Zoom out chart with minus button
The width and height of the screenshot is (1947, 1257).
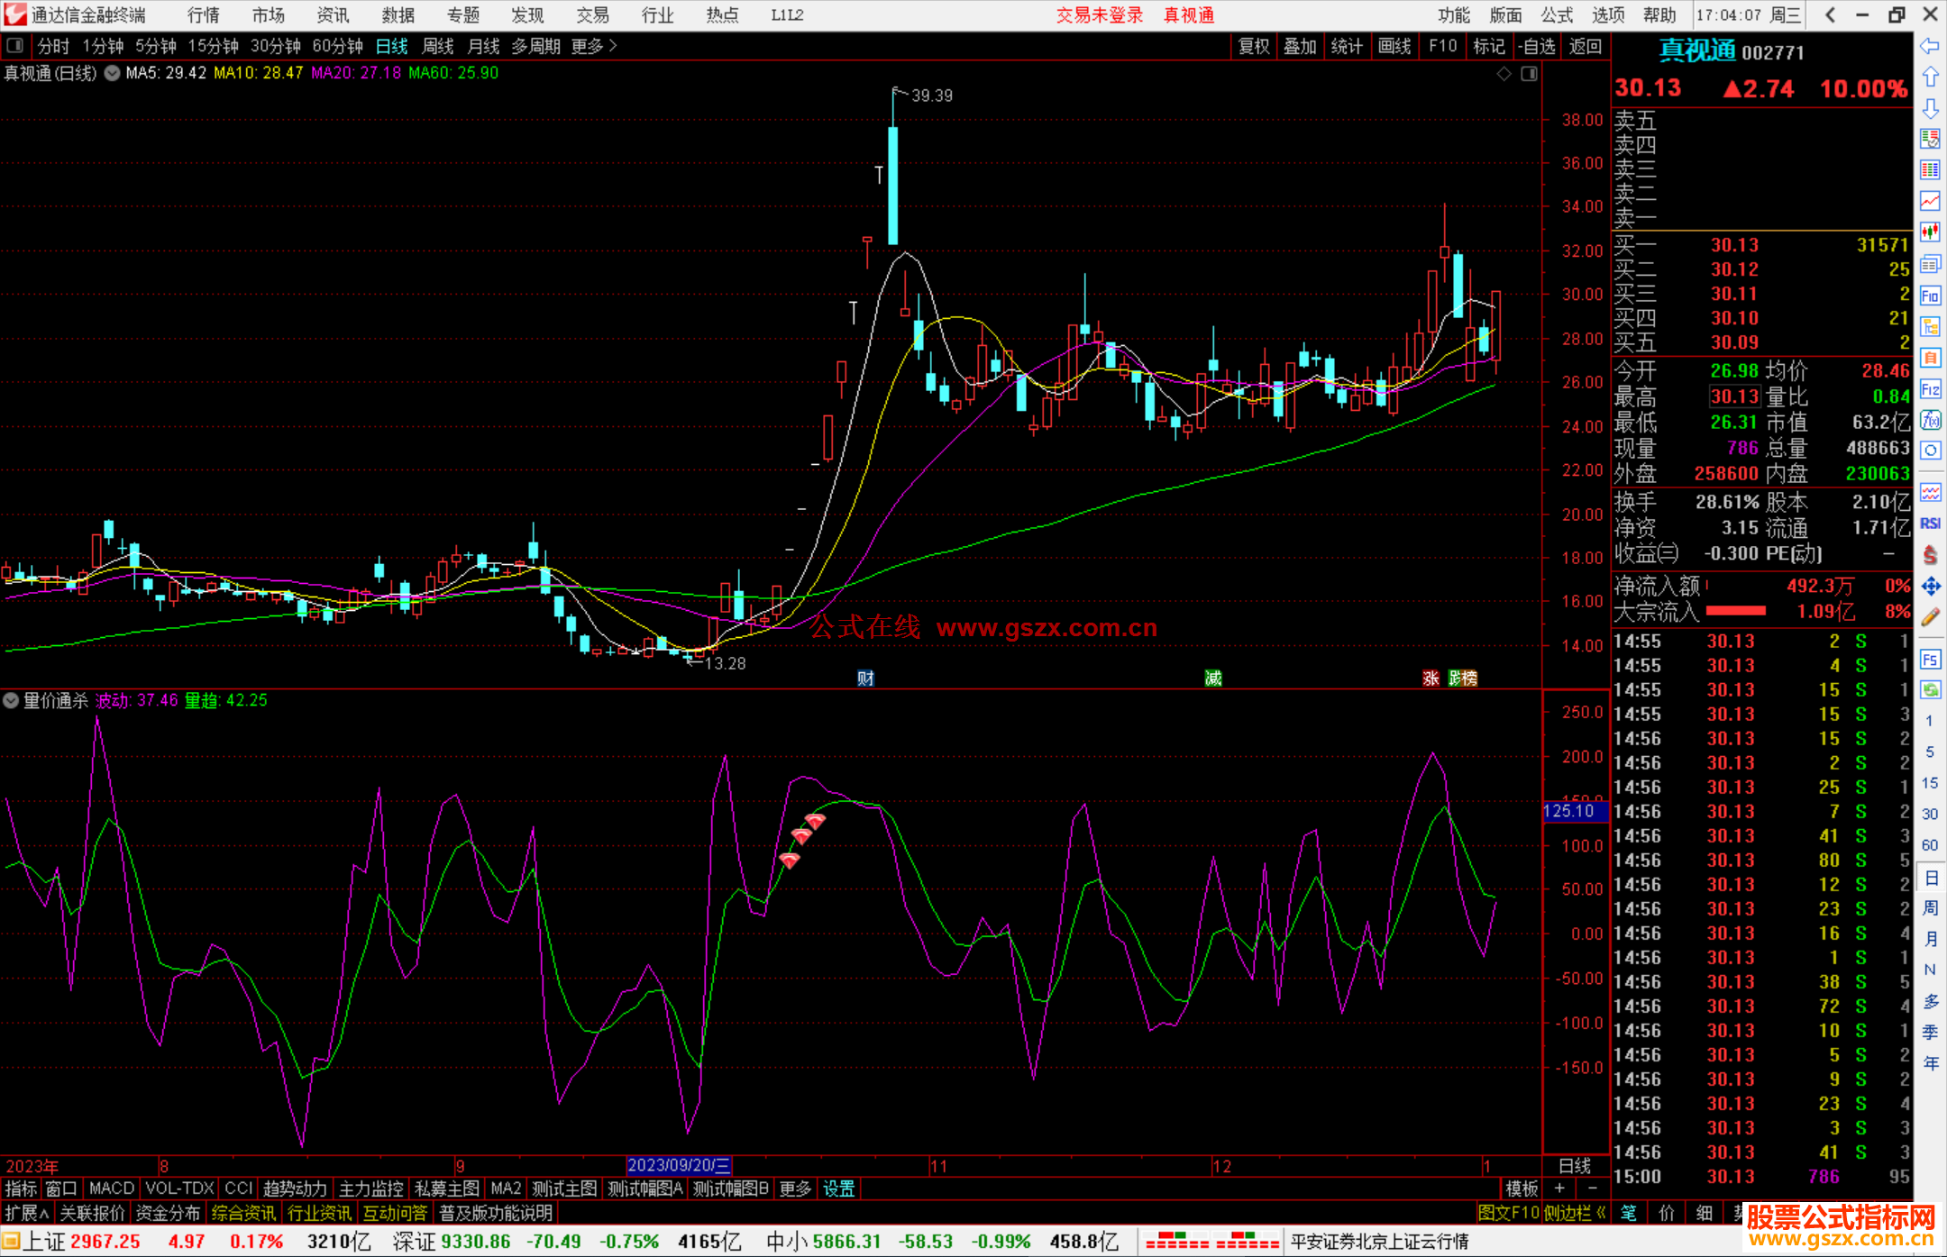click(1592, 1189)
